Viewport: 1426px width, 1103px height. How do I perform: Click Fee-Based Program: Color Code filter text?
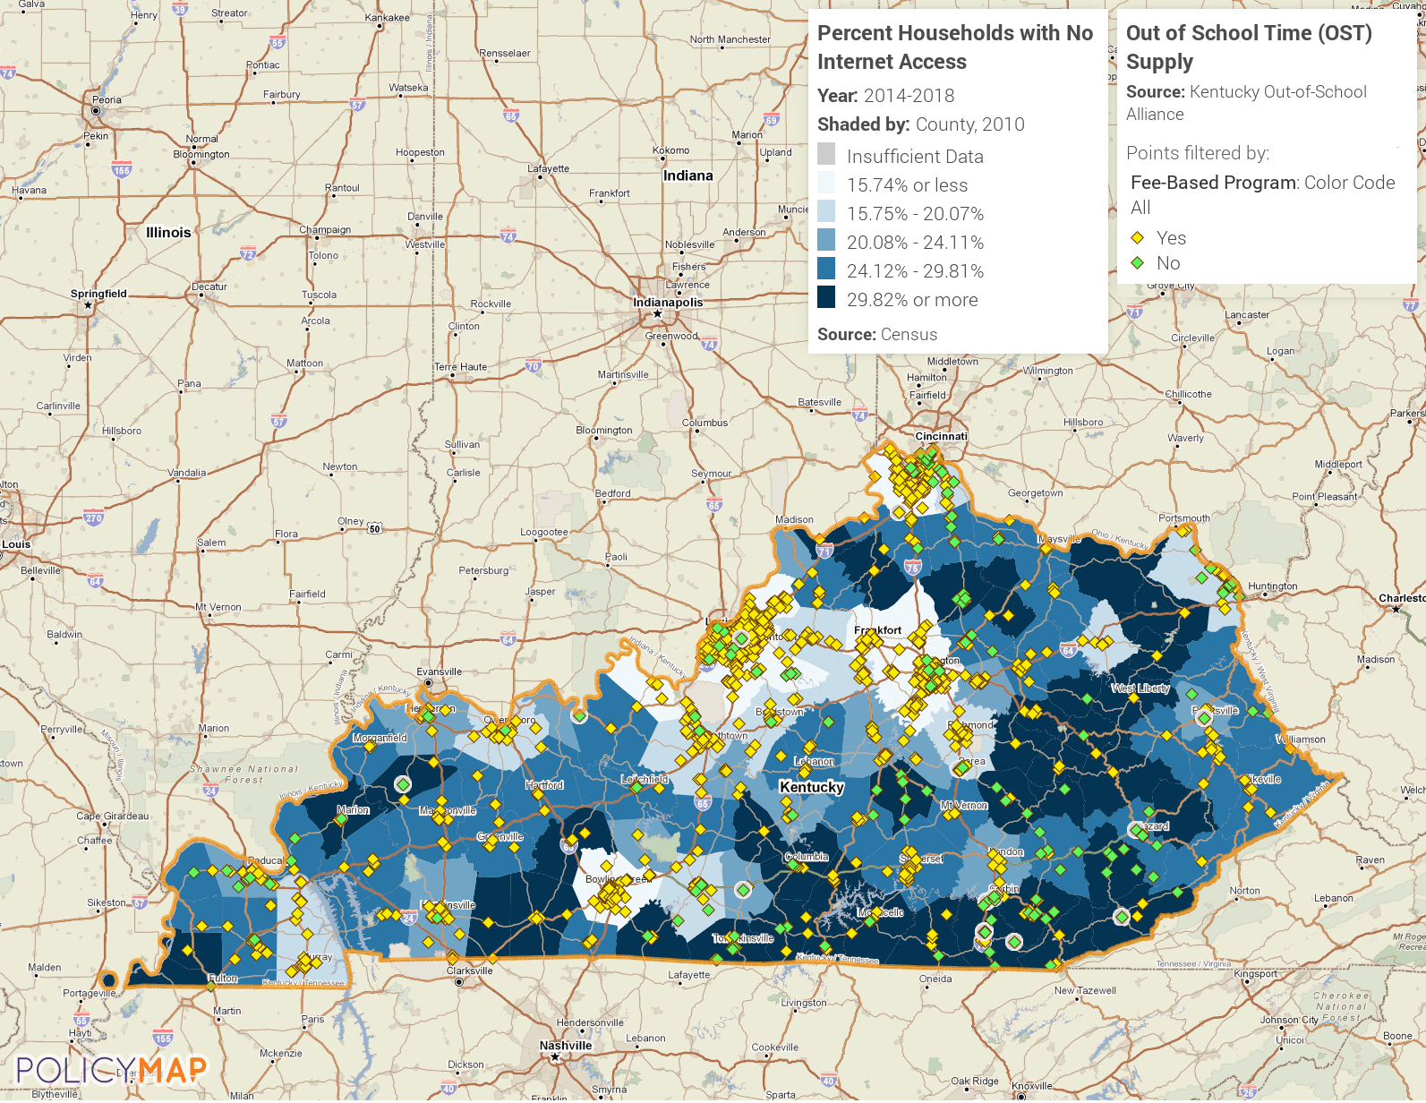(1263, 183)
